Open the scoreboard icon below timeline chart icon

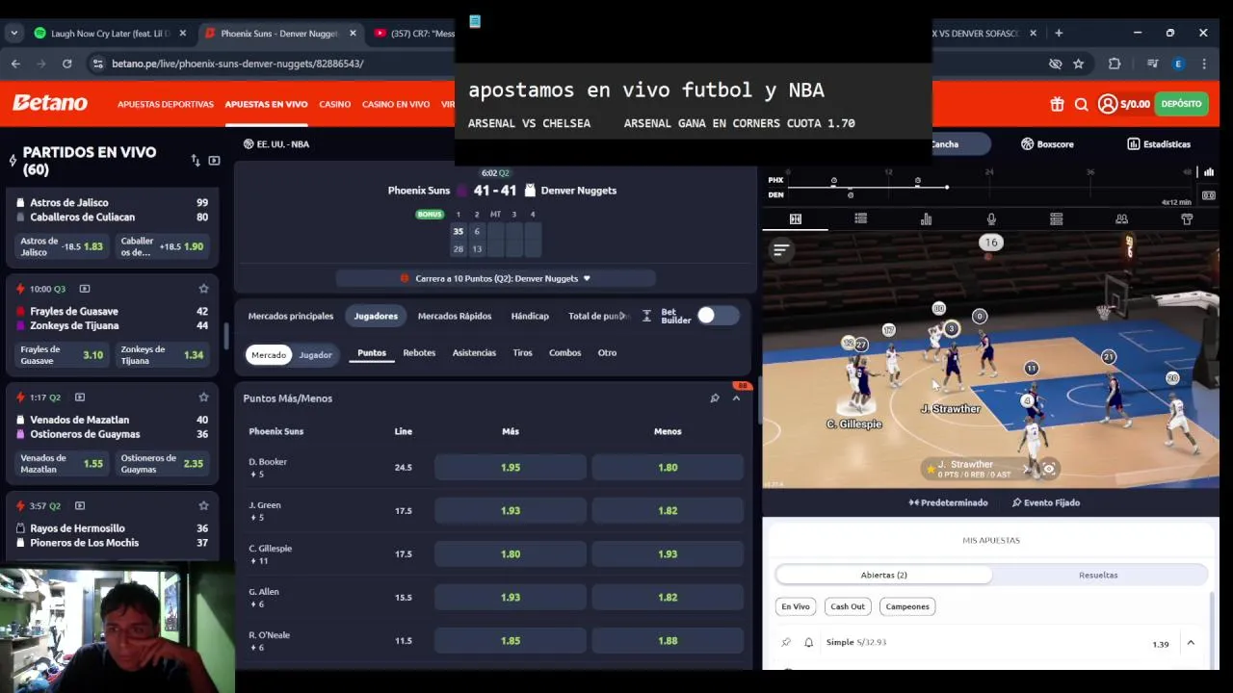(1209, 195)
